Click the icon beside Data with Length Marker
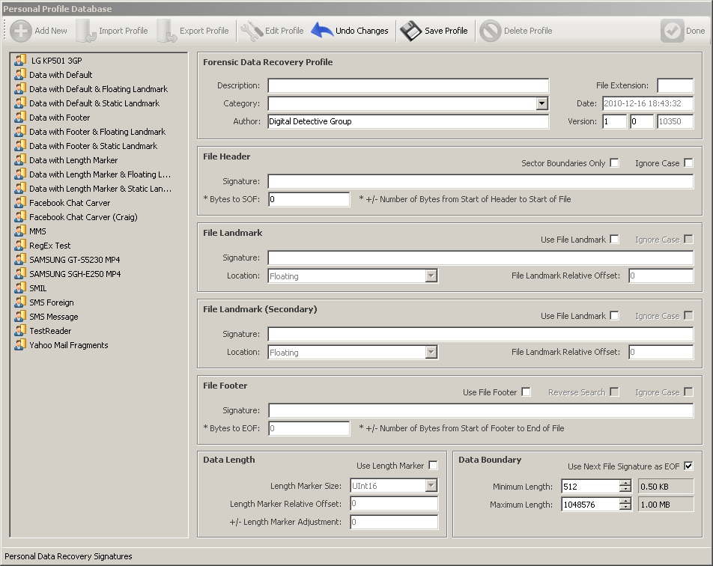The image size is (713, 566). [20, 159]
